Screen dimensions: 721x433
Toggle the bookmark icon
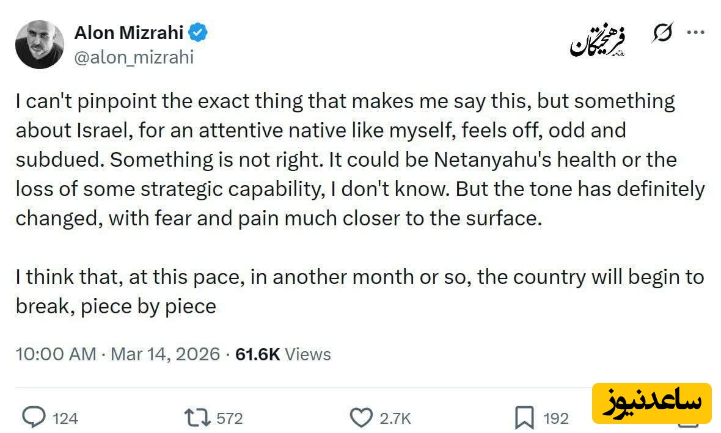524,418
